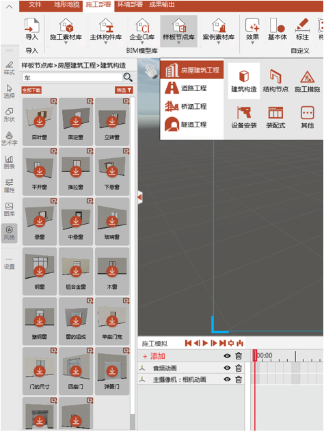Select 道路工程 menu entry
Image resolution: width=324 pixels, height=432 pixels.
[x=192, y=88]
